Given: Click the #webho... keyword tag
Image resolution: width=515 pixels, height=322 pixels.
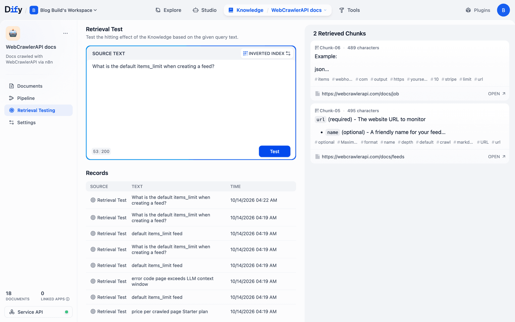Looking at the screenshot, I should pos(342,79).
